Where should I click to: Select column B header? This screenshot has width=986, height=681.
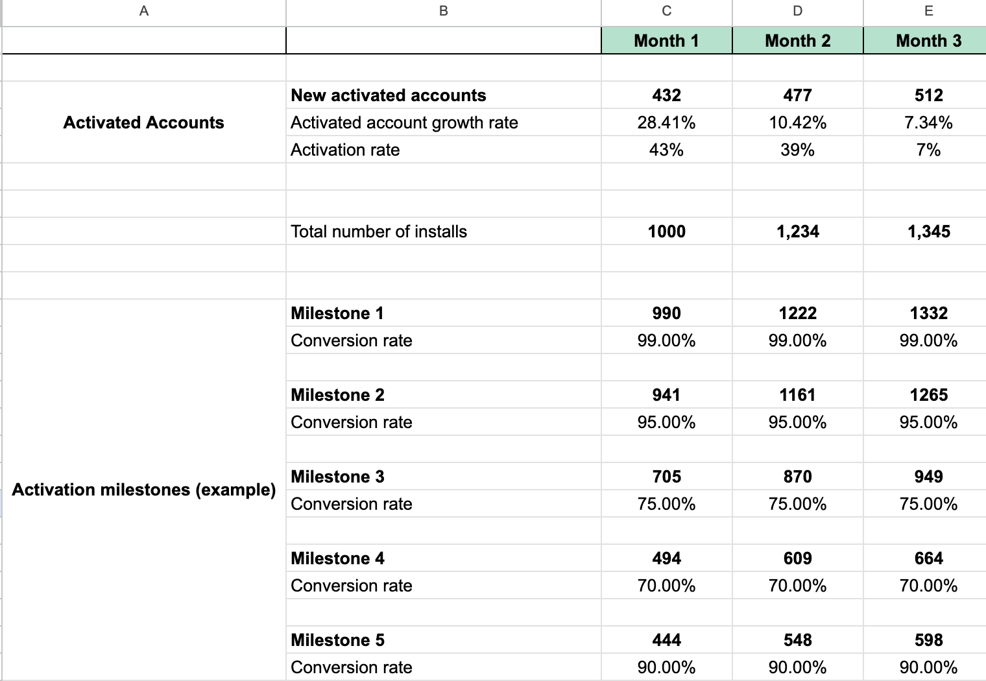(x=444, y=11)
